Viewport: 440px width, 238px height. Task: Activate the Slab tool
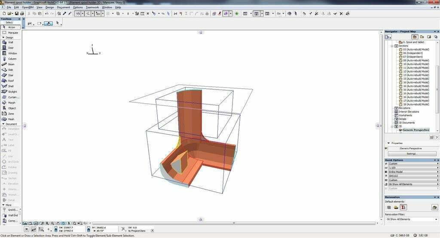(10, 70)
